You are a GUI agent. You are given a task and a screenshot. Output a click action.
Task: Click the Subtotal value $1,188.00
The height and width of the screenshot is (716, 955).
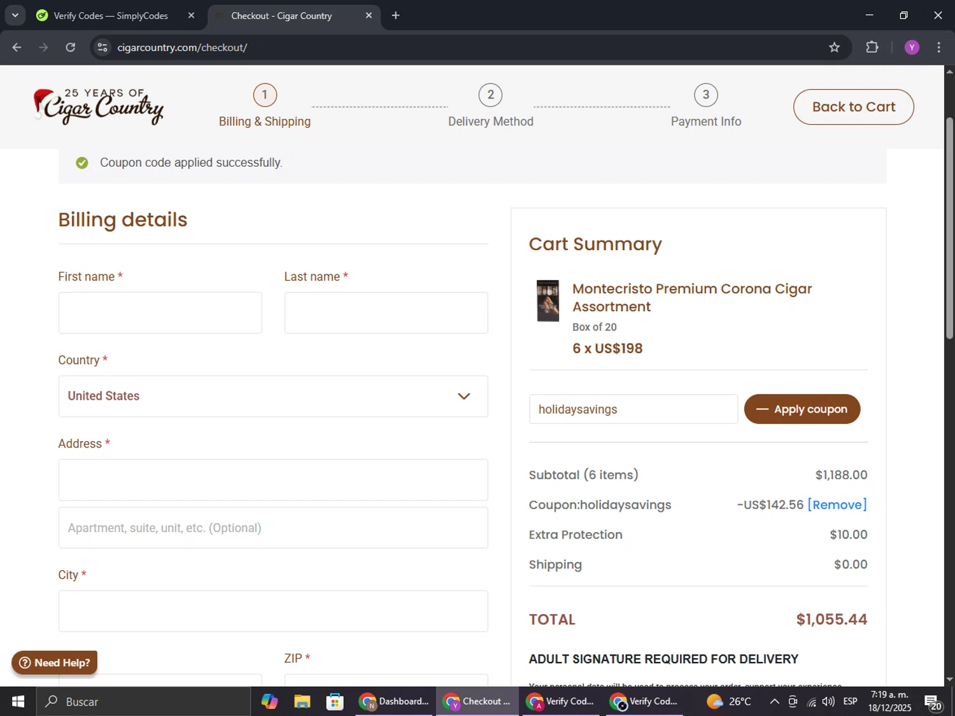coord(841,475)
